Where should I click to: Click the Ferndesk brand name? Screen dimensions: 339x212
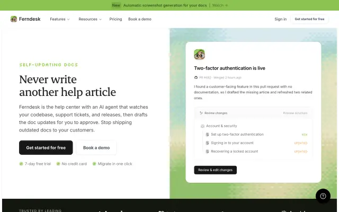point(30,19)
